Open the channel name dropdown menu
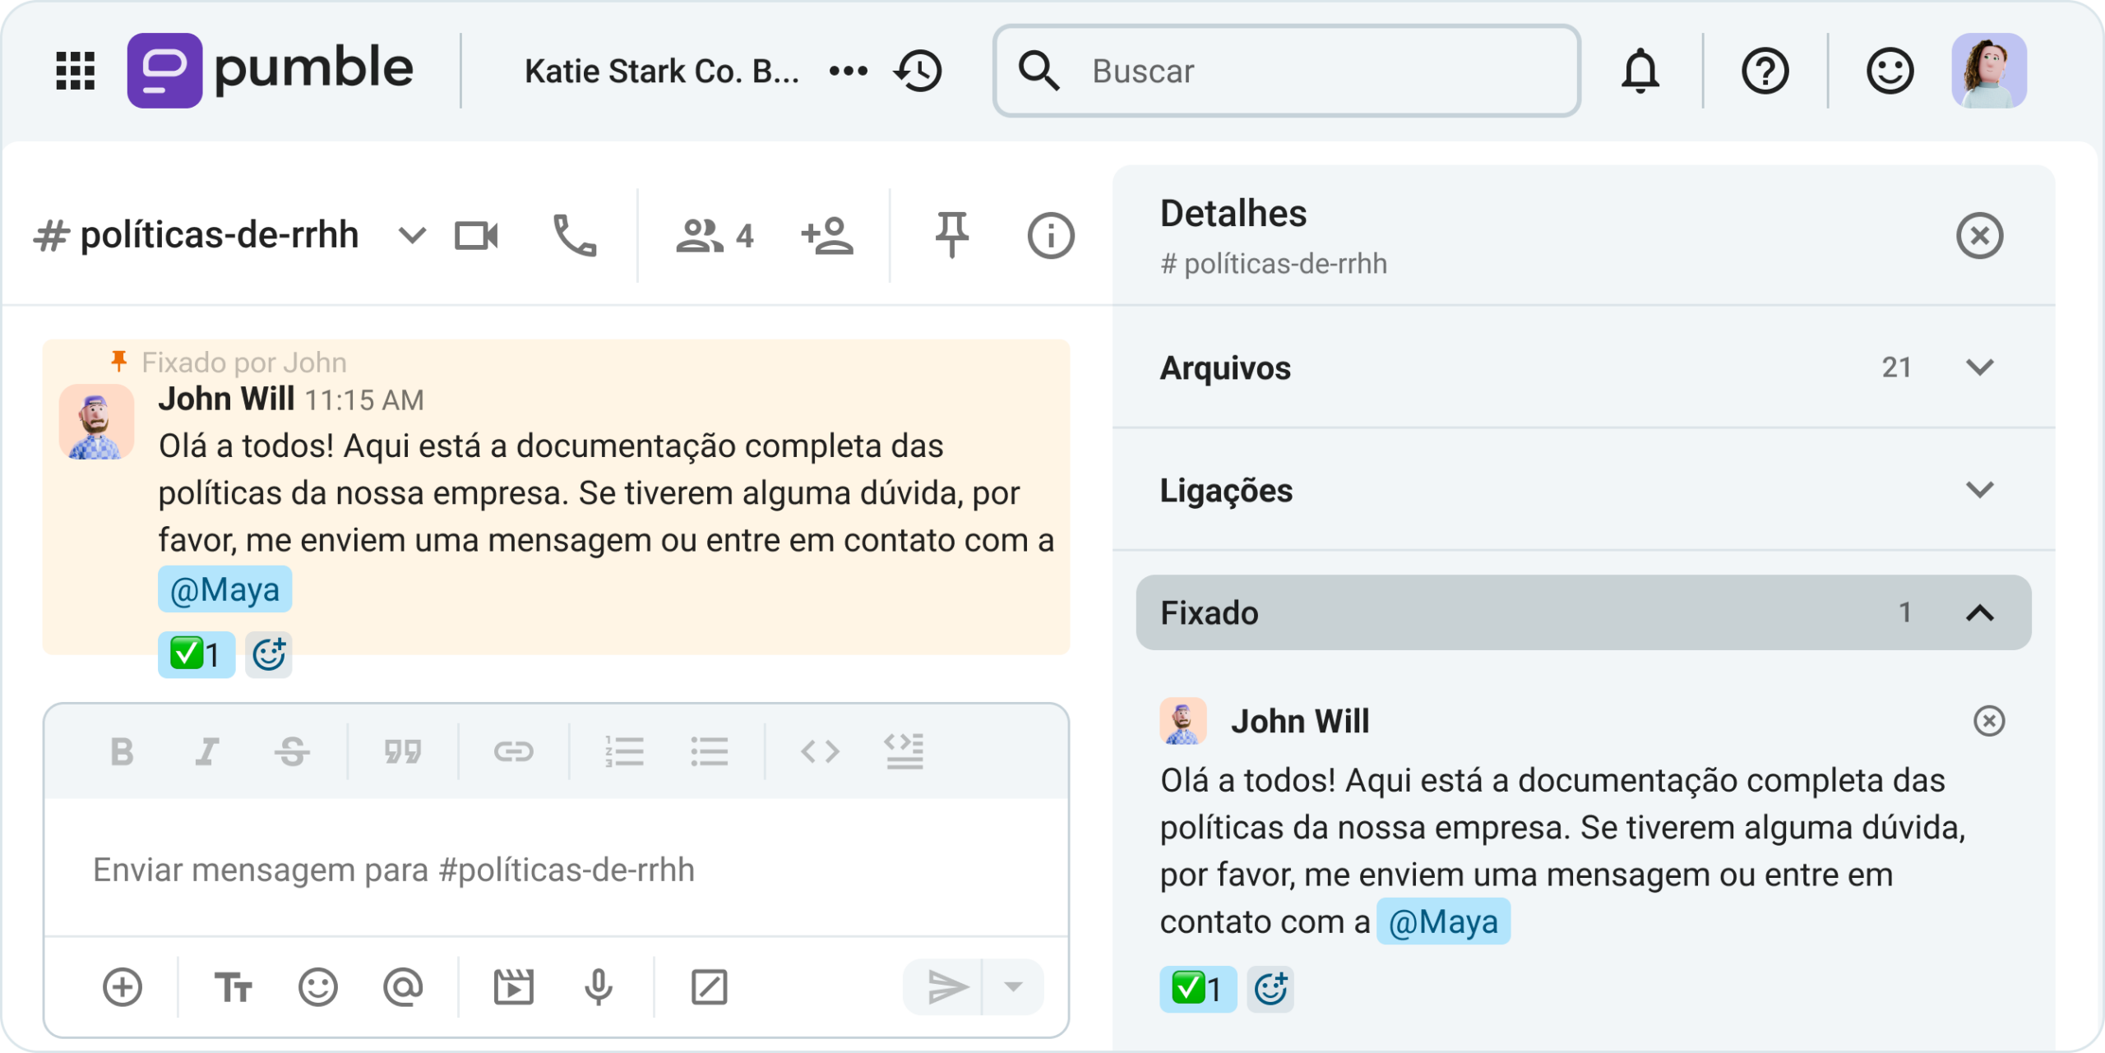This screenshot has height=1053, width=2105. (411, 236)
